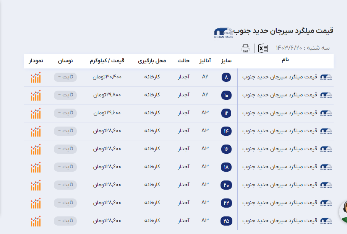Click the size 12 badge

coord(226,113)
